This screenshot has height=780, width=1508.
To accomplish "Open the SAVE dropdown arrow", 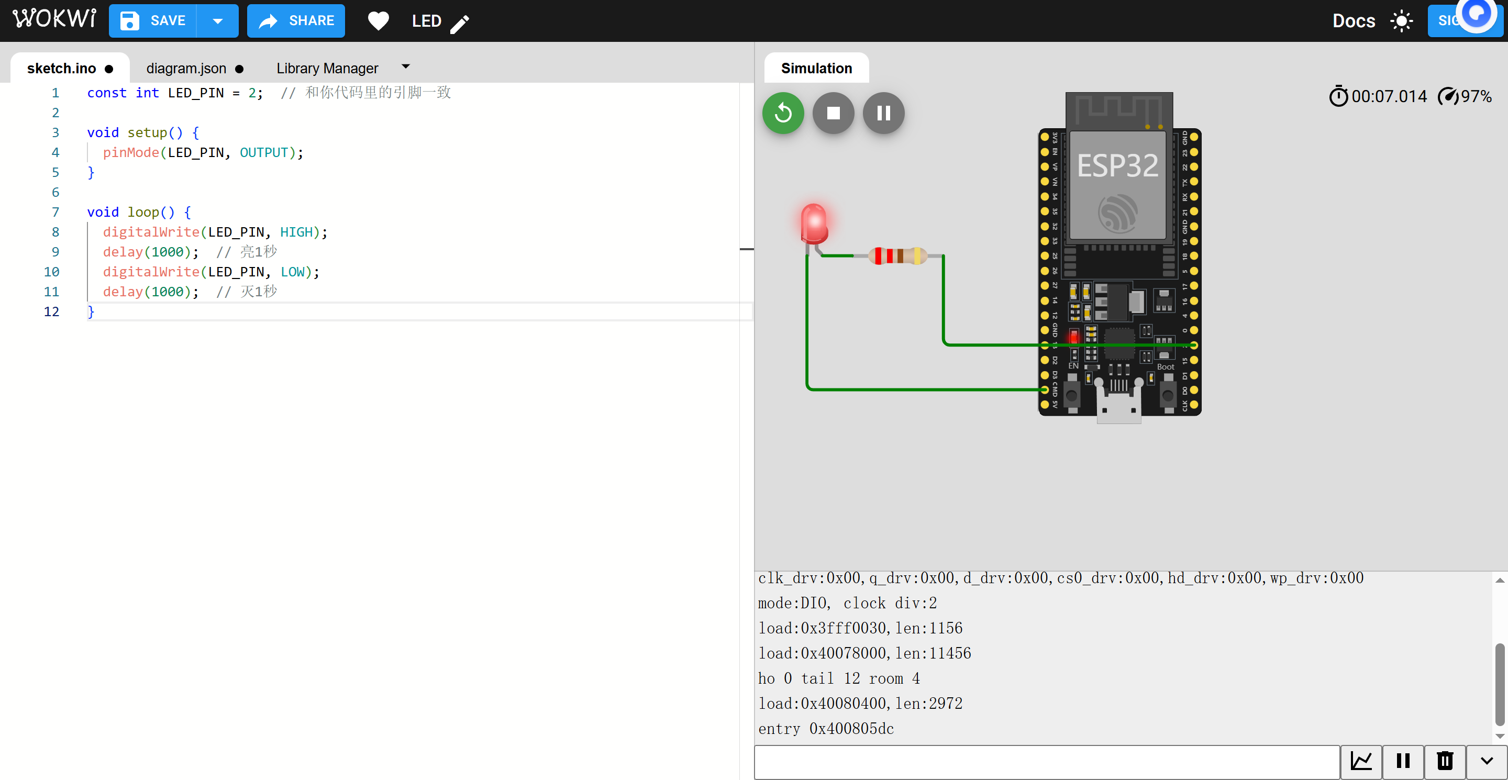I will [218, 21].
